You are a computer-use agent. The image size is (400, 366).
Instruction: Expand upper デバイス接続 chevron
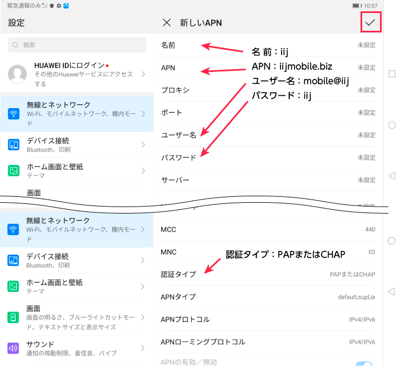tap(143, 144)
